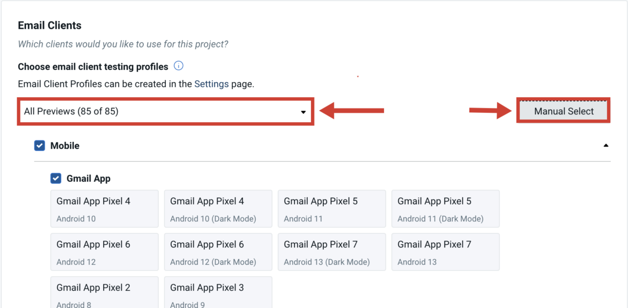
Task: Click the caret icon in the previews selector
Action: coord(304,111)
